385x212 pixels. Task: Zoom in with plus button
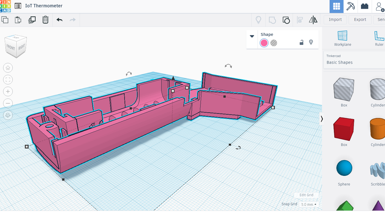click(8, 91)
